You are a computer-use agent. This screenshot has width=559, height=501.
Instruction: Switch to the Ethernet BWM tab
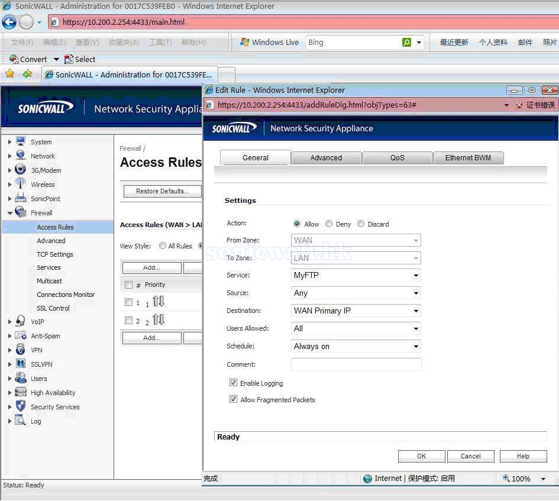(468, 158)
